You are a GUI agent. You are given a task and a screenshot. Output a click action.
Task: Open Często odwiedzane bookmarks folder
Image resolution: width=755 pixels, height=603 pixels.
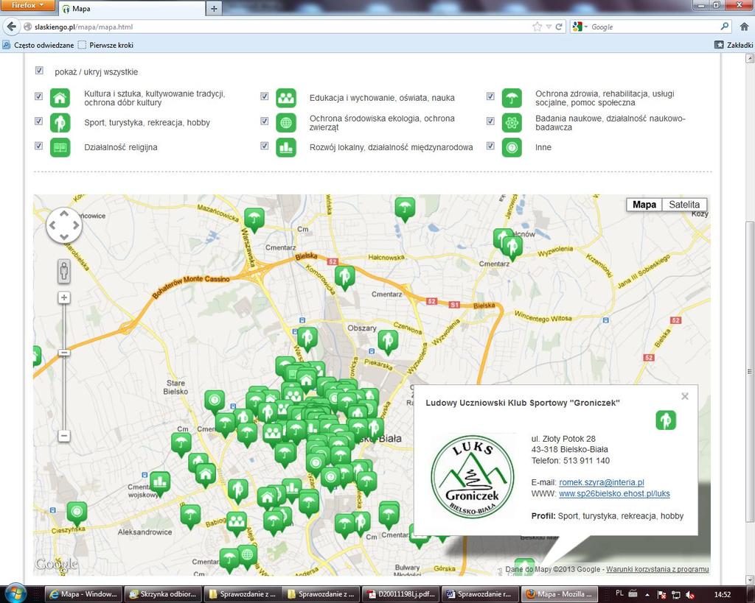38,45
